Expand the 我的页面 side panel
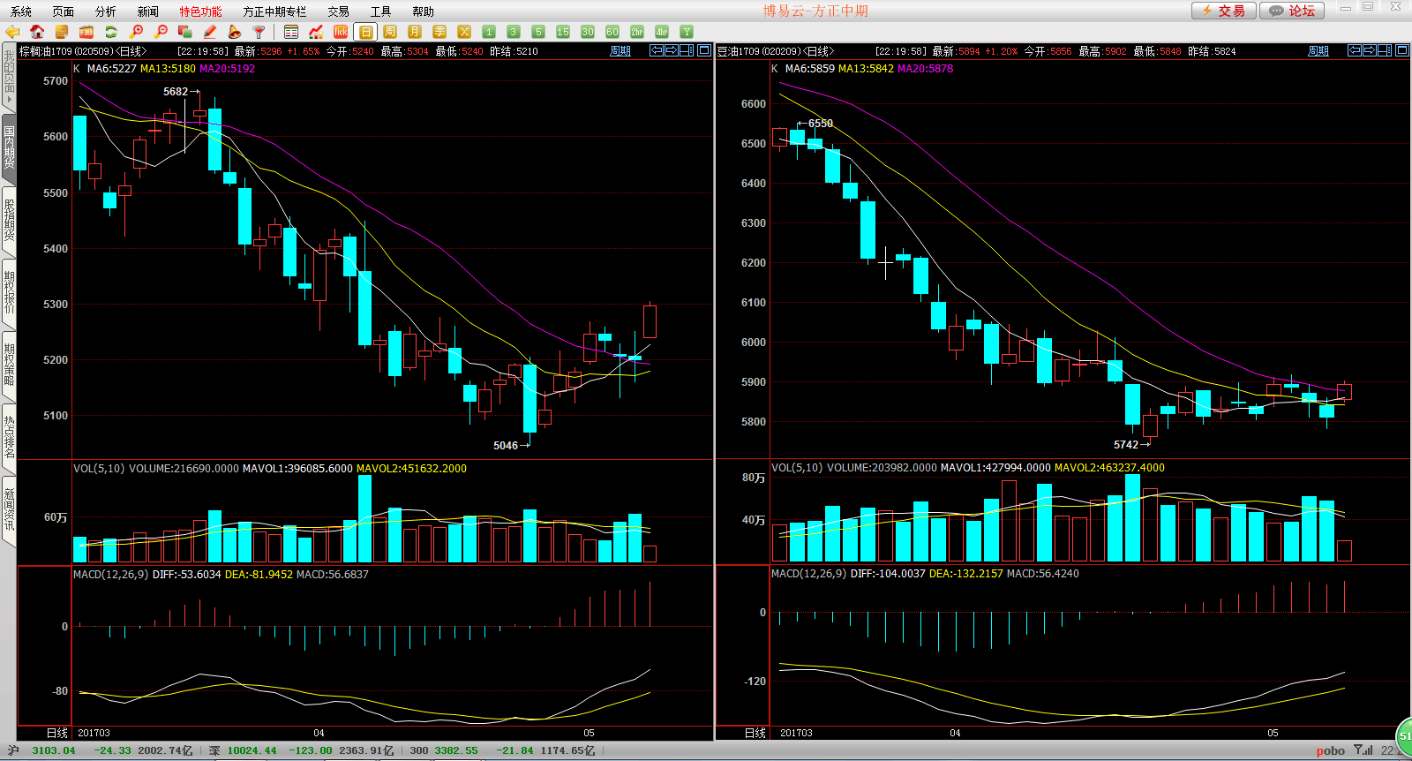This screenshot has width=1412, height=761. coord(9,77)
